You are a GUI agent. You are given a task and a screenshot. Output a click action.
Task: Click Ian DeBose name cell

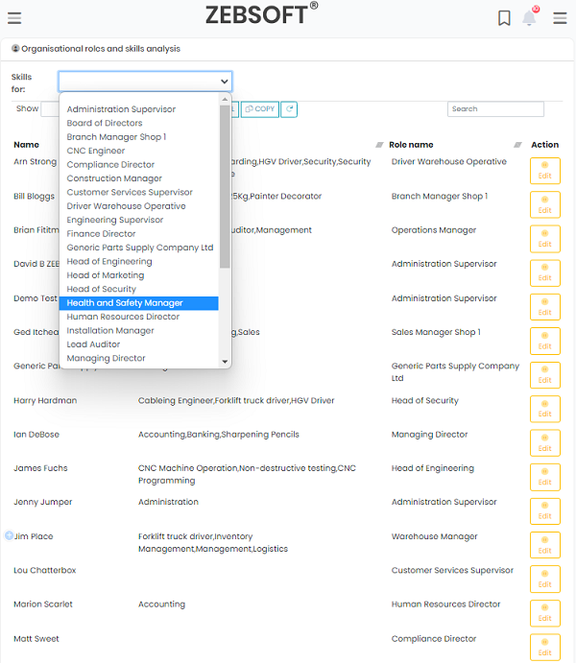click(36, 435)
